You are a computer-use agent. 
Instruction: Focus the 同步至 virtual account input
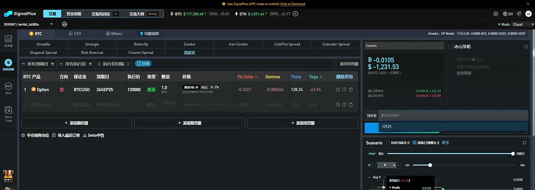click(453, 115)
